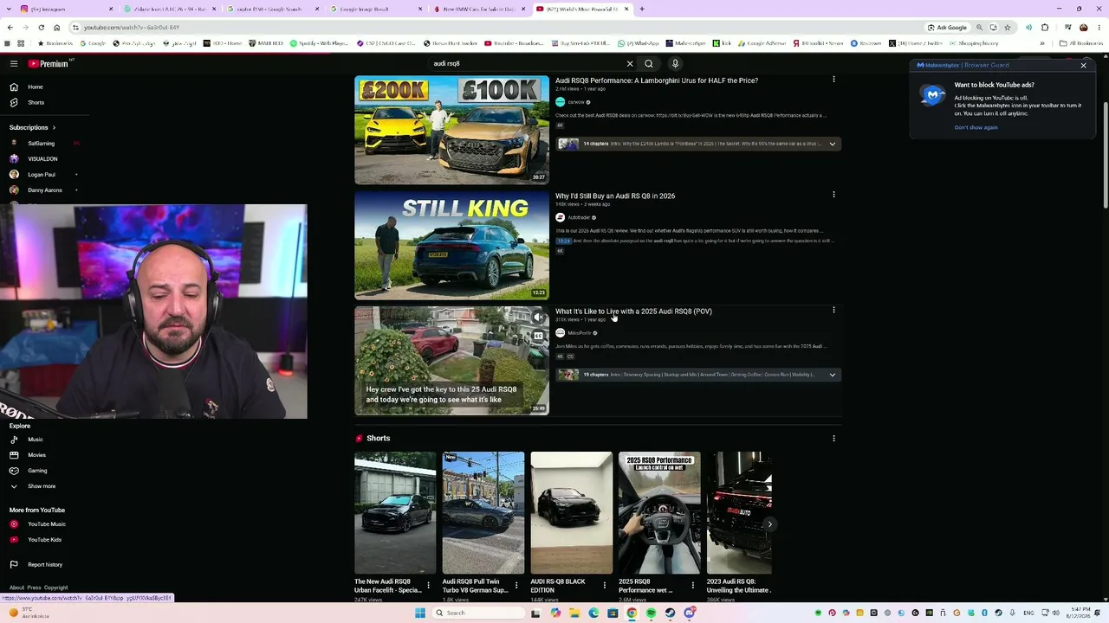Open Windows Start menu
1109x623 pixels.
(420, 613)
